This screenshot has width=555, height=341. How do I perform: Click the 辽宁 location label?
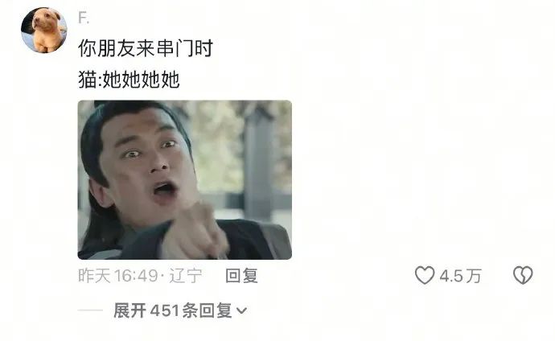(x=186, y=276)
